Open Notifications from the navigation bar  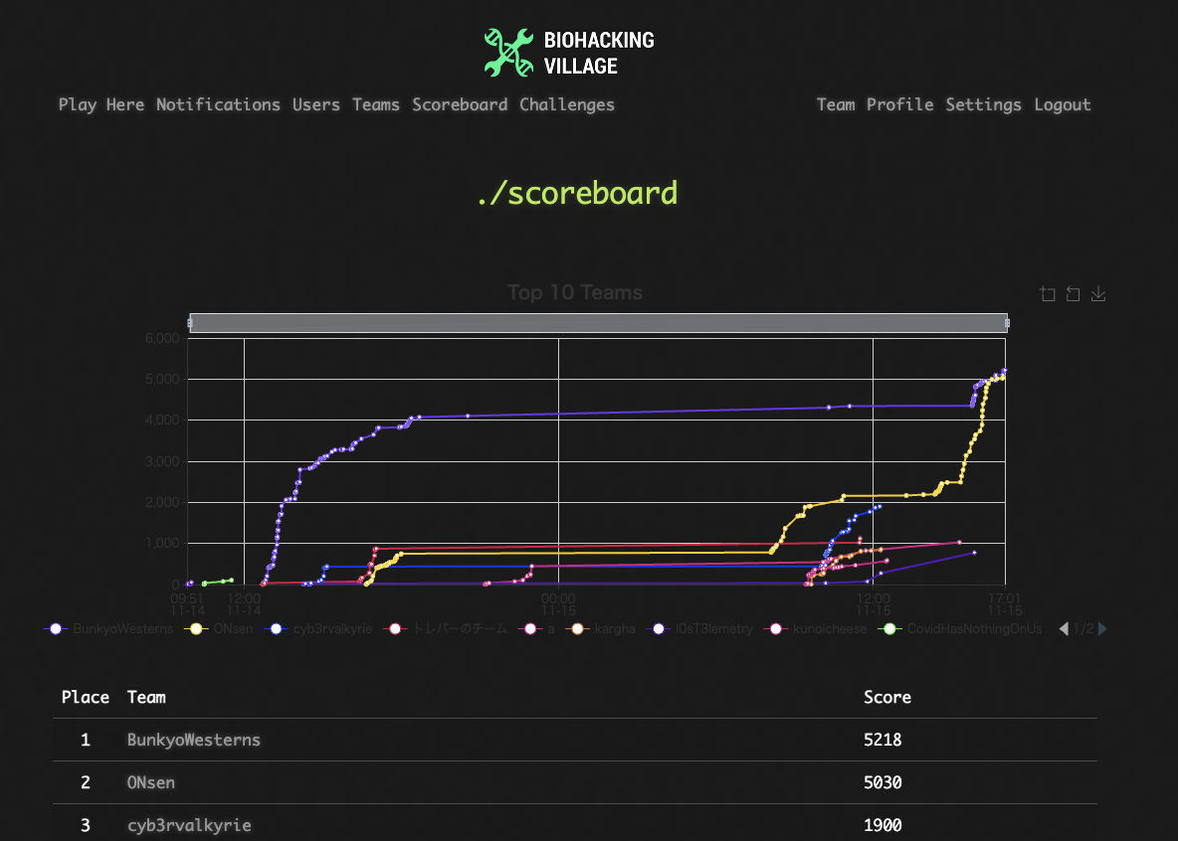pos(218,104)
